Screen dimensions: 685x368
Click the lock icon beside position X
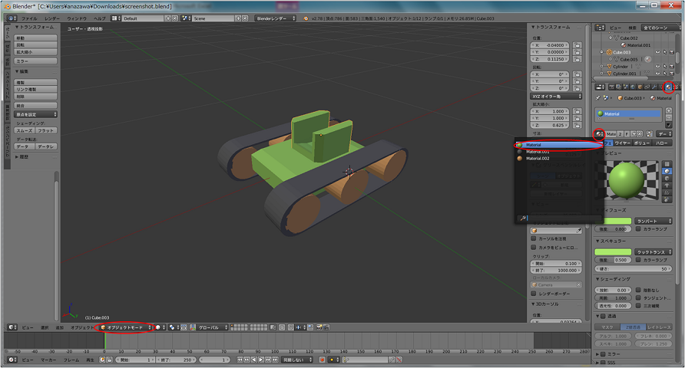tap(577, 46)
